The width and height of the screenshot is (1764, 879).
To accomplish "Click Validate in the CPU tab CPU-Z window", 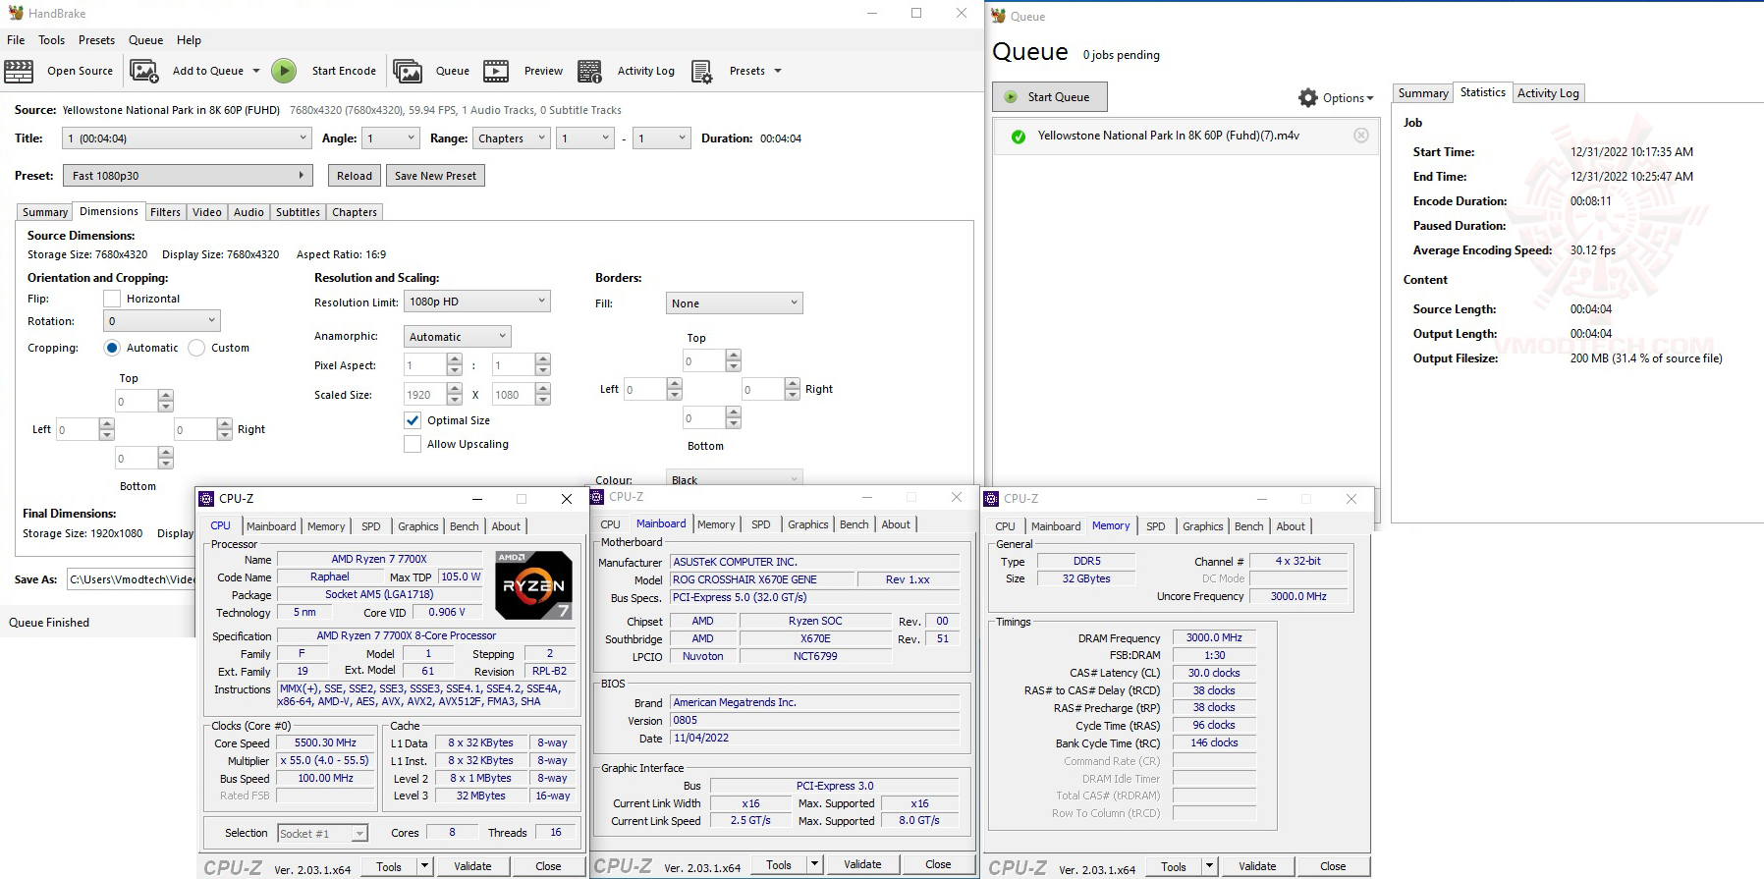I will [x=472, y=866].
